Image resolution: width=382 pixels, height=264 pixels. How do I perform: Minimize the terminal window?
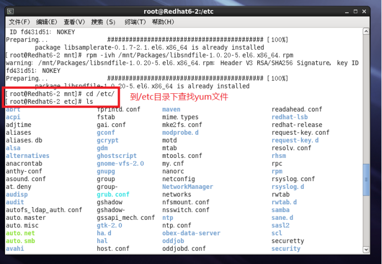click(347, 12)
